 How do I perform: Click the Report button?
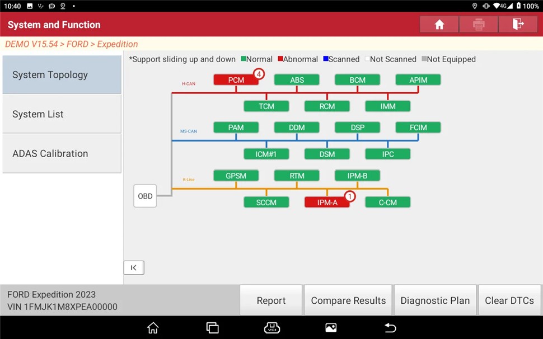point(271,300)
